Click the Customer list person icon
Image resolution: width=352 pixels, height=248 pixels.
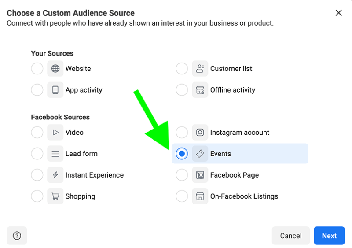[200, 68]
